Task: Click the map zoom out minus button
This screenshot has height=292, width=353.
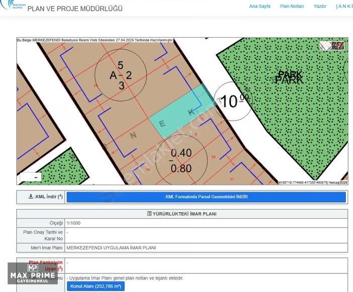Action: coord(36,177)
